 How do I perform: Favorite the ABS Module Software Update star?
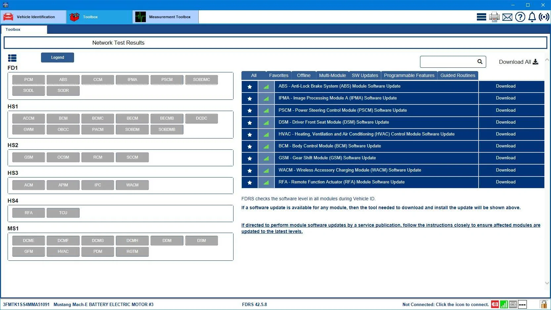coord(250,87)
